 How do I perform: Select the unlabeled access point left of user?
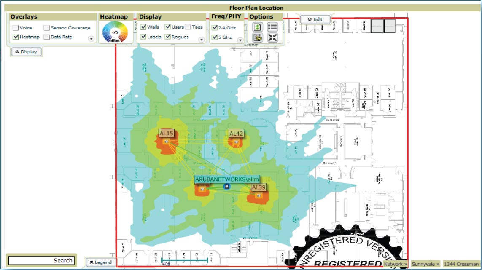pos(202,190)
